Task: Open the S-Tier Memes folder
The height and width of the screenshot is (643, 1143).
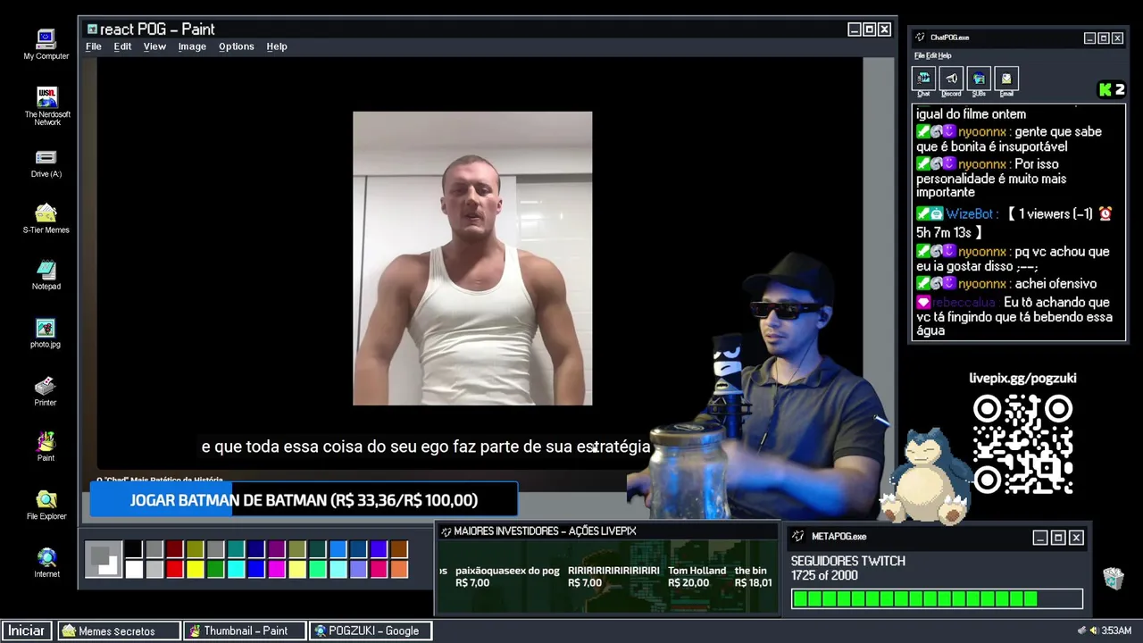Action: [x=46, y=219]
